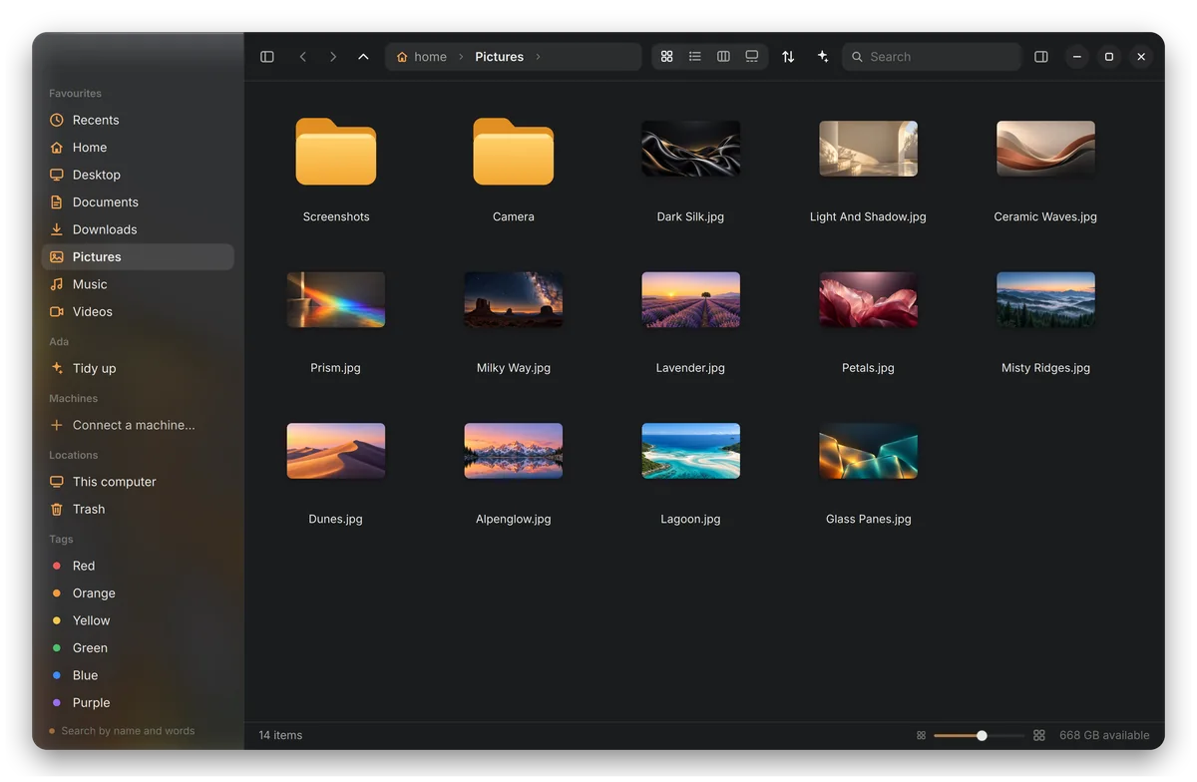Open Home in the sidebar

pyautogui.click(x=138, y=147)
